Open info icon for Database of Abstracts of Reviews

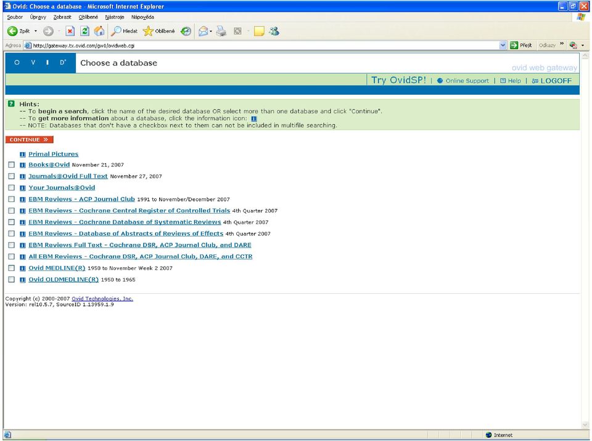(23, 234)
